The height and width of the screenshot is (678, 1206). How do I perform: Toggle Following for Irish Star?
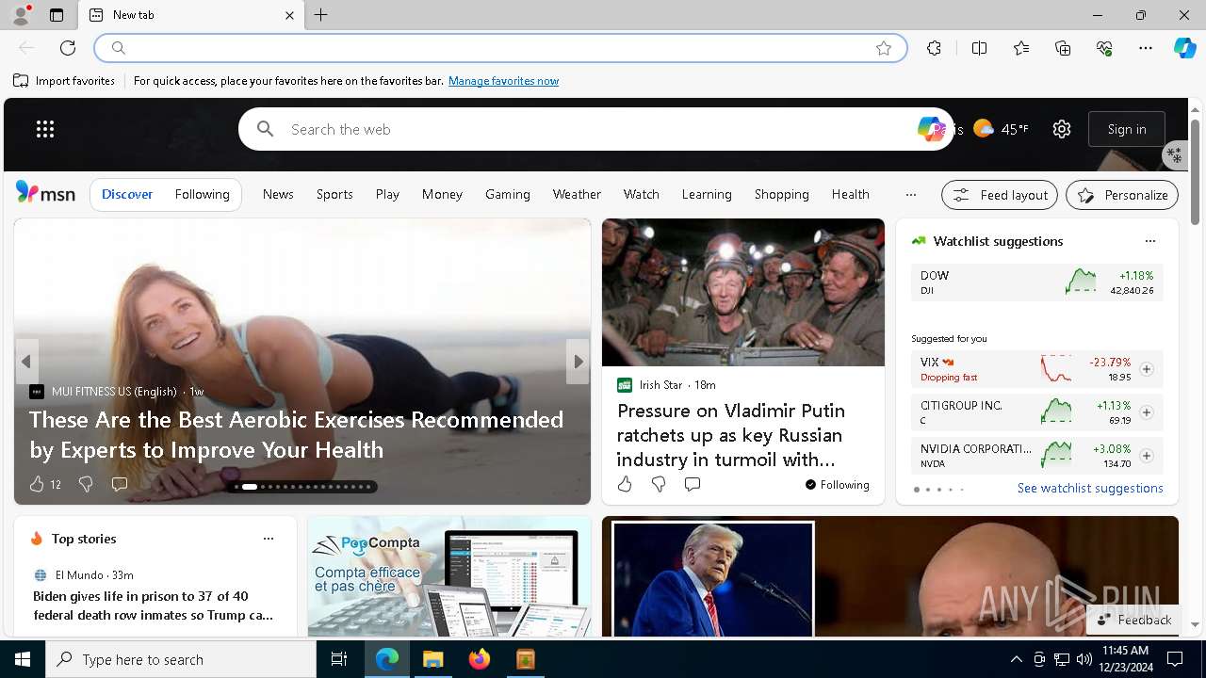838,484
